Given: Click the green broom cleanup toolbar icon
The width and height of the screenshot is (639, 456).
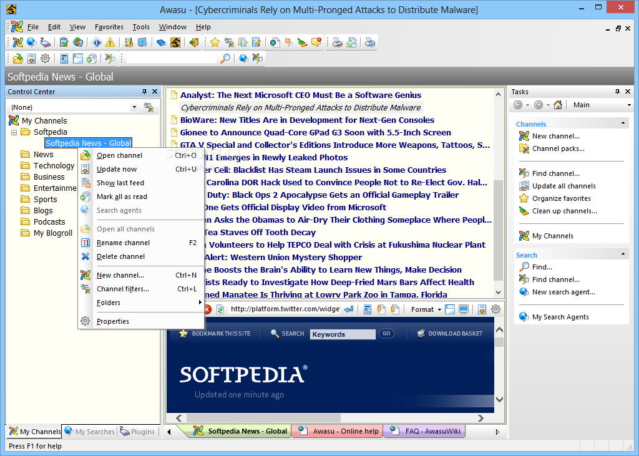Looking at the screenshot, I should [303, 42].
